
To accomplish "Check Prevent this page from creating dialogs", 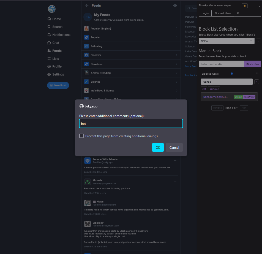I will pos(81,136).
